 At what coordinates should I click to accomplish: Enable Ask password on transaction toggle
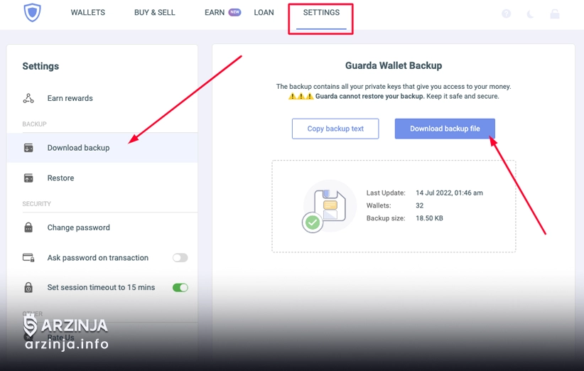180,258
